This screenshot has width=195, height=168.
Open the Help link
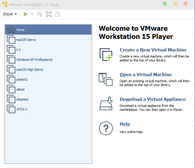125,124
